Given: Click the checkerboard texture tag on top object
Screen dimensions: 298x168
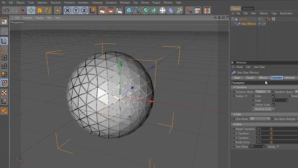Looking at the screenshot, I should tap(273, 19).
